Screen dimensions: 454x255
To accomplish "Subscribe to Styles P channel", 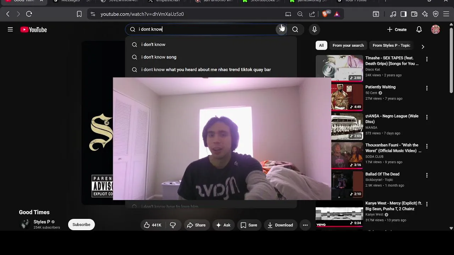I will [x=81, y=225].
